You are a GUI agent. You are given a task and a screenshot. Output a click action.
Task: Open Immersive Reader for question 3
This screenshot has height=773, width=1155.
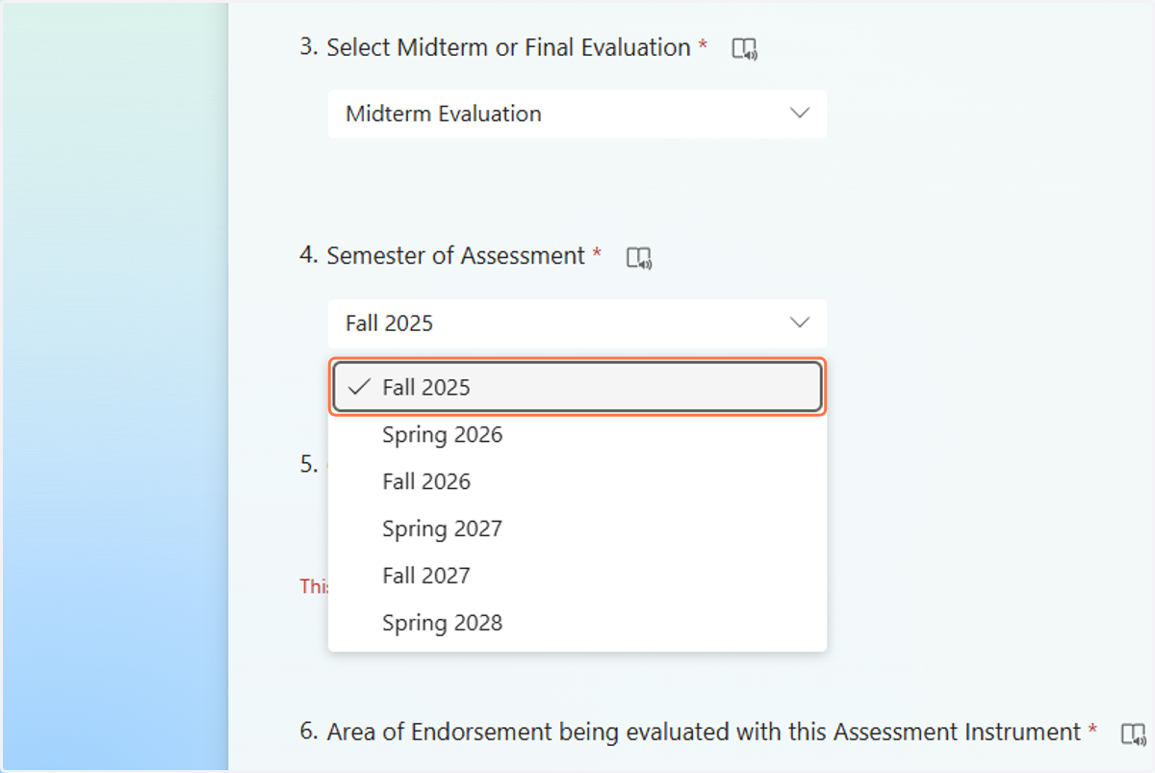[x=745, y=49]
